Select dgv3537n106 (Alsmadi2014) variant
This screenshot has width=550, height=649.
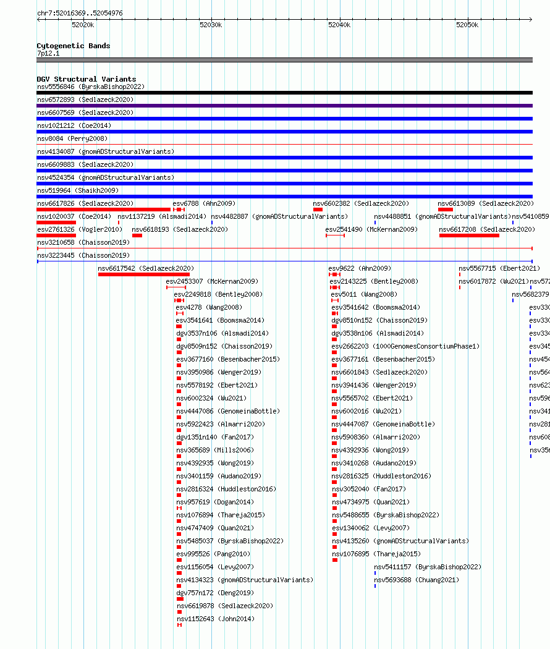pyautogui.click(x=222, y=333)
